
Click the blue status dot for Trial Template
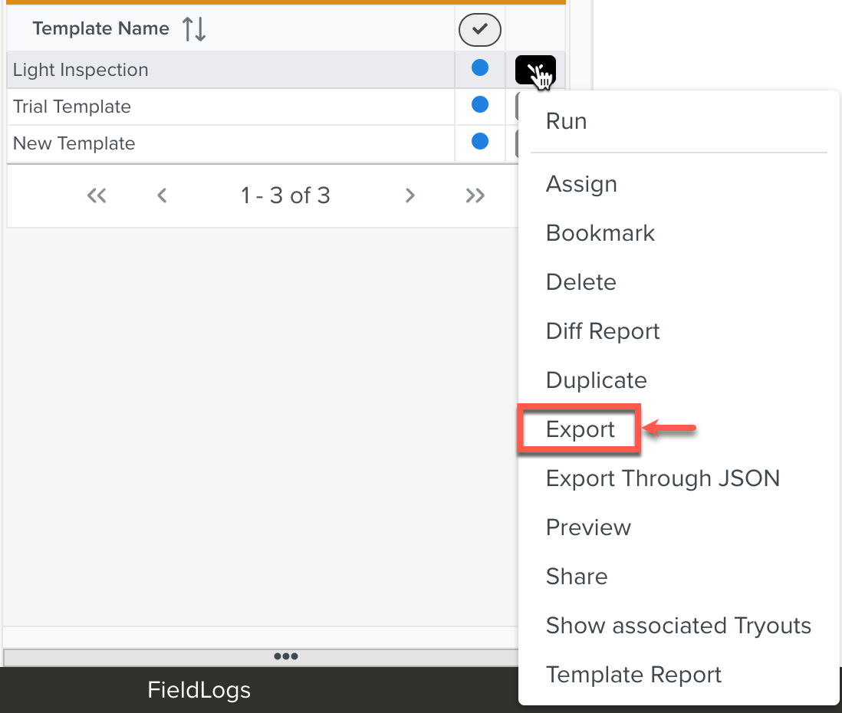point(480,104)
